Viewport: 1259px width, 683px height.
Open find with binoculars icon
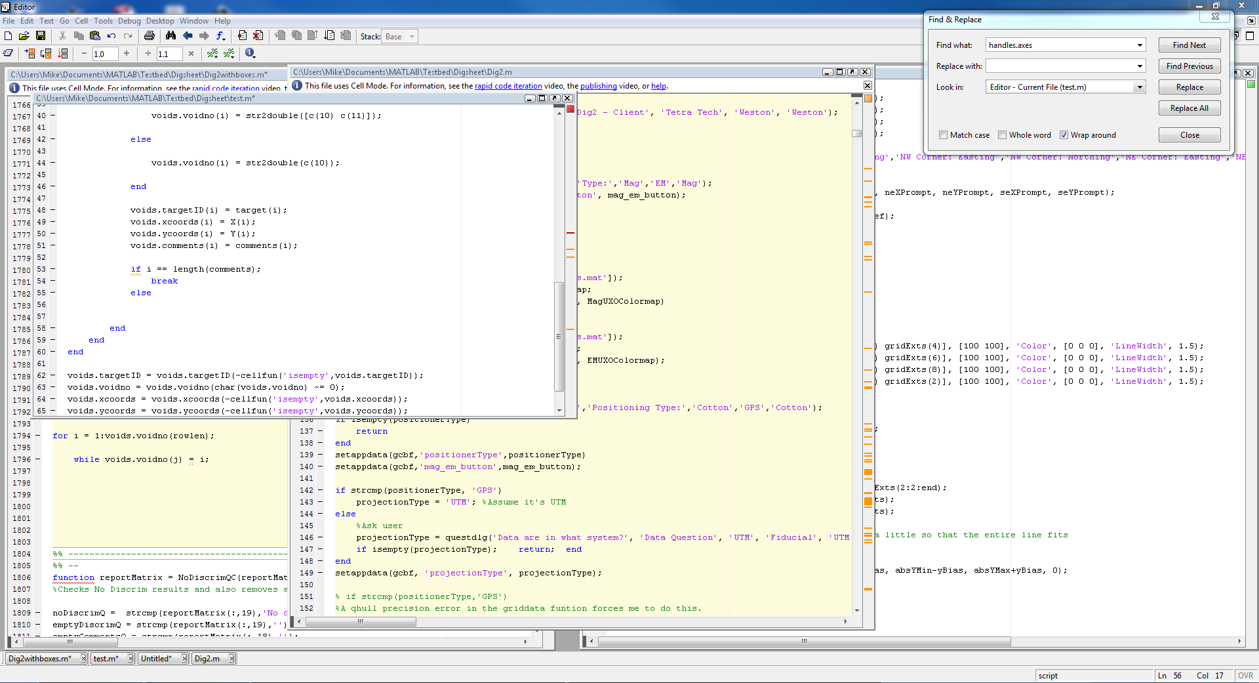point(171,36)
